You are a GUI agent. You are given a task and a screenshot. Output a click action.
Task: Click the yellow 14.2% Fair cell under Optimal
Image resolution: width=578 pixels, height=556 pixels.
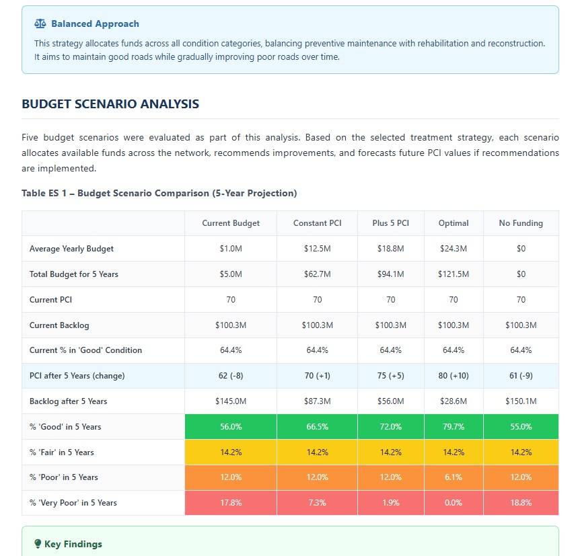pos(453,452)
